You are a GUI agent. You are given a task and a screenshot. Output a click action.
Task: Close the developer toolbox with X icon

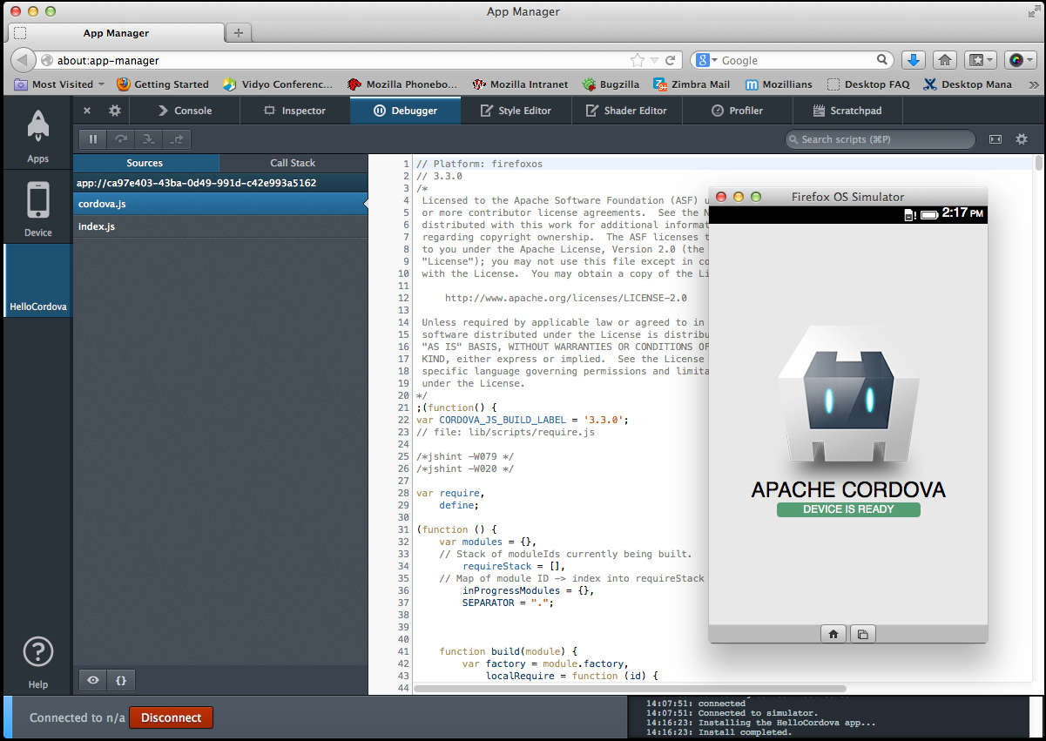pyautogui.click(x=86, y=111)
